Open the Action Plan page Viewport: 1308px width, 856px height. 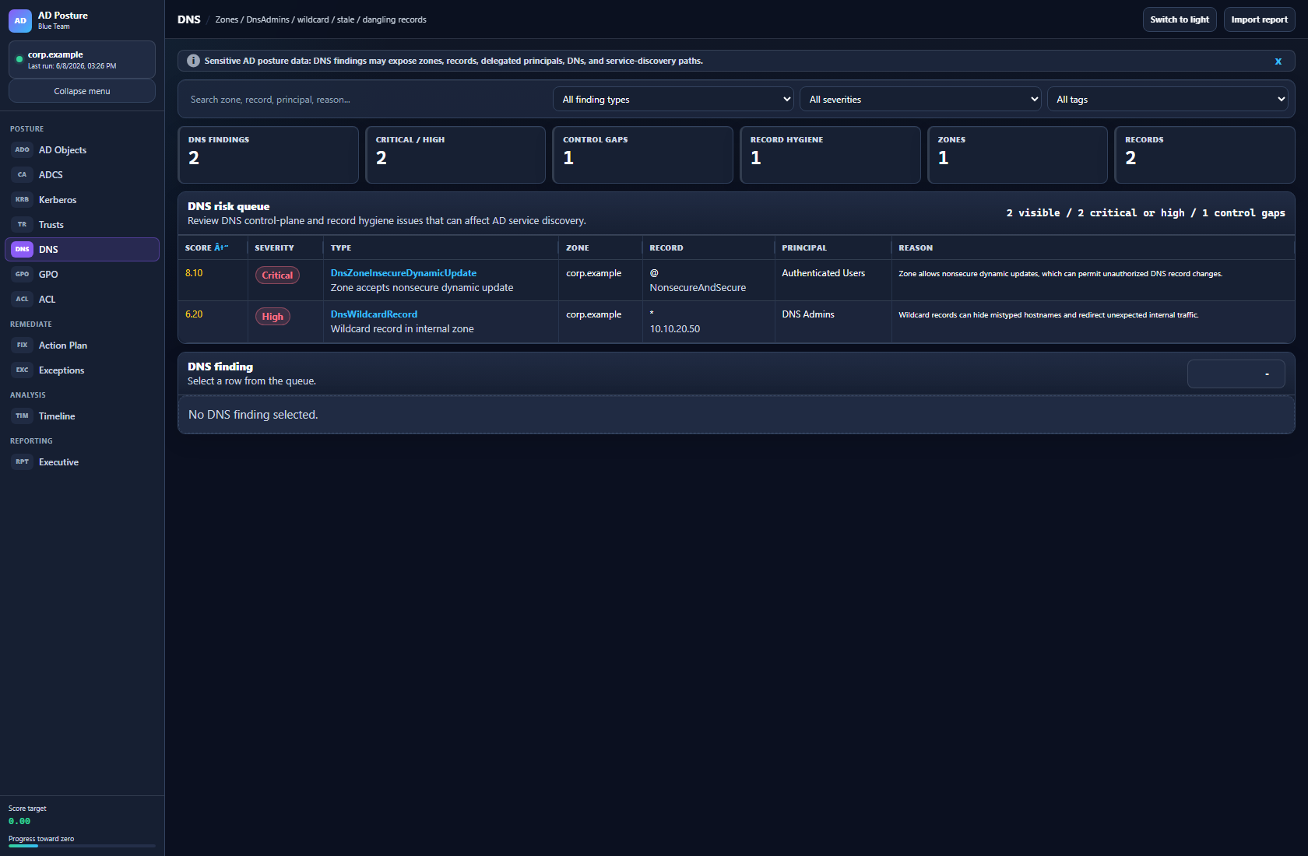coord(83,346)
